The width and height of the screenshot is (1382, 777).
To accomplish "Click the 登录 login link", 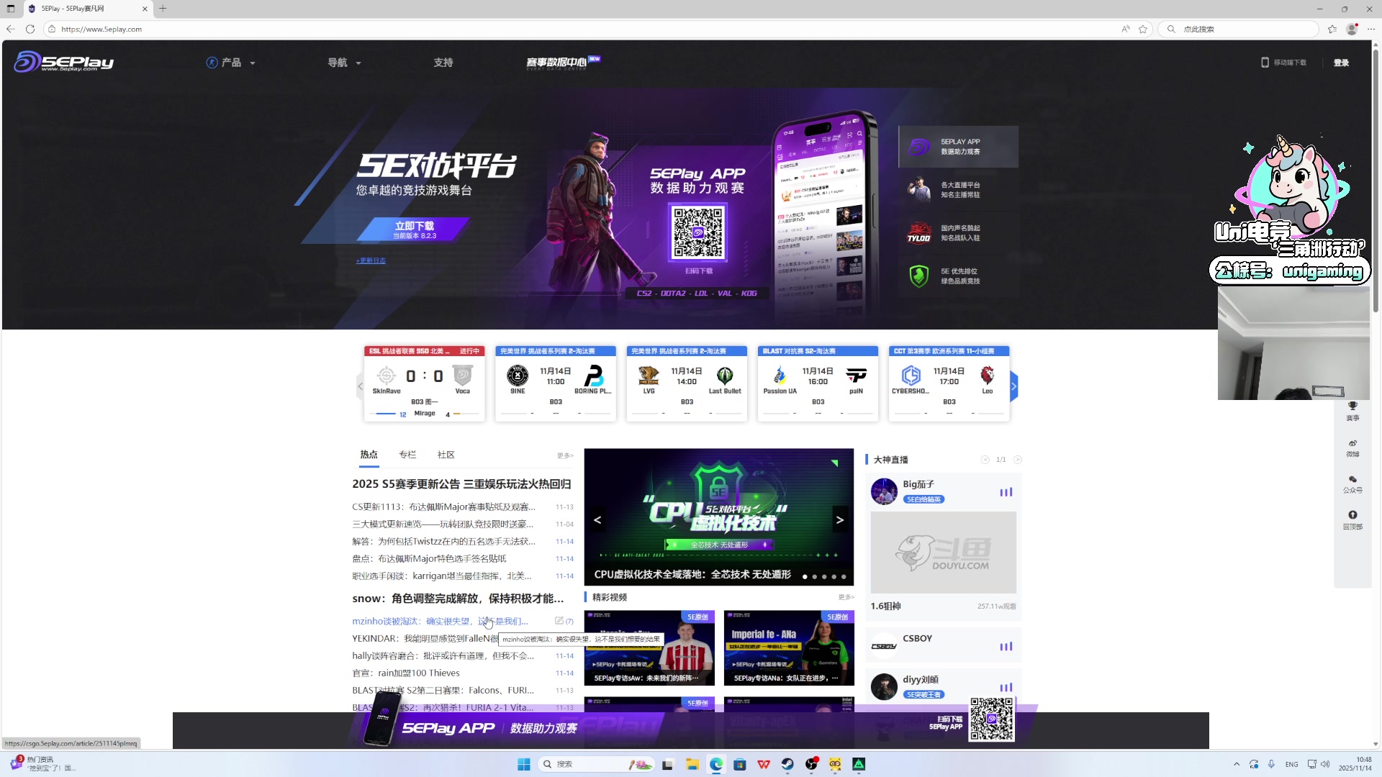I will (x=1341, y=63).
